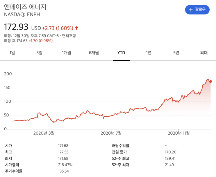Viewport: 216px width, 177px height.
Task: Click the 172.93 current price
Action: point(16,27)
